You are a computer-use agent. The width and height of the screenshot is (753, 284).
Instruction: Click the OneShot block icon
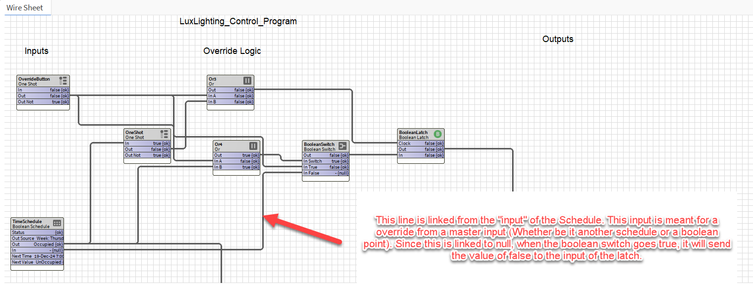point(164,134)
